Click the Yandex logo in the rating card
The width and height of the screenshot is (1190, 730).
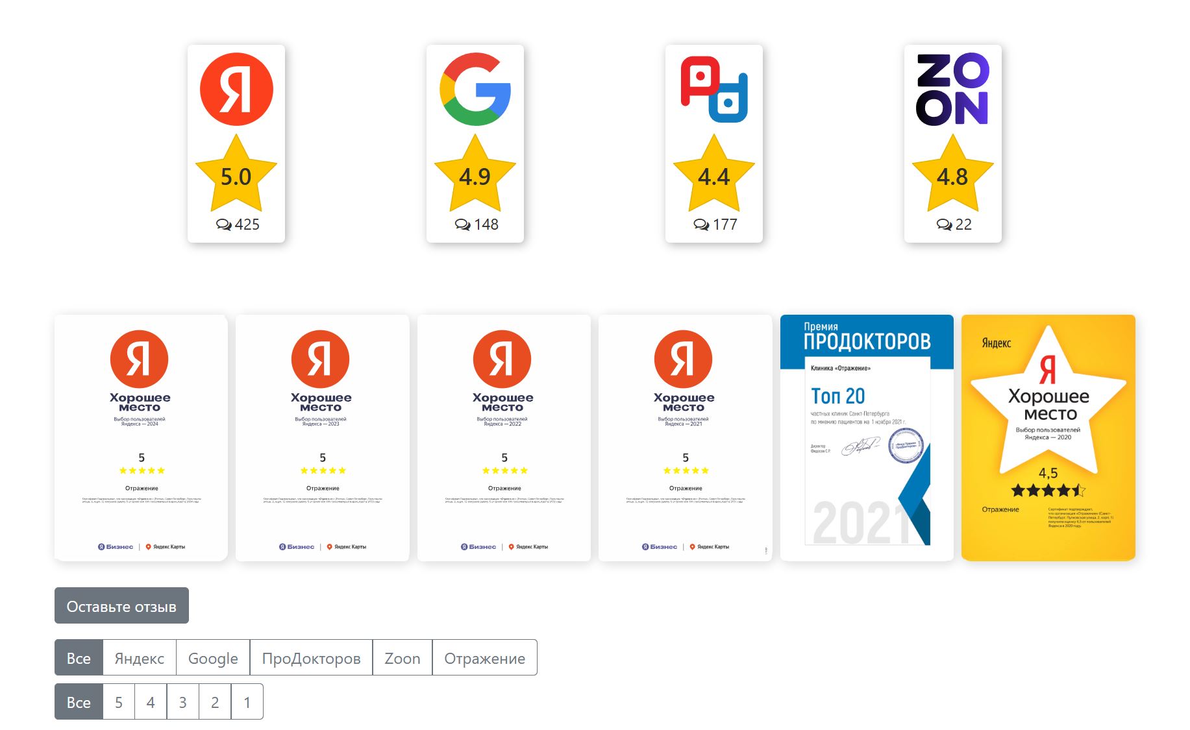236,89
